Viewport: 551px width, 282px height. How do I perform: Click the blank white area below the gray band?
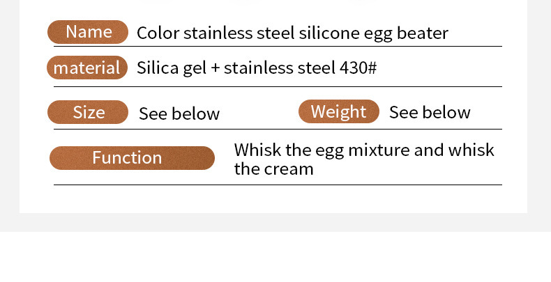(275, 258)
